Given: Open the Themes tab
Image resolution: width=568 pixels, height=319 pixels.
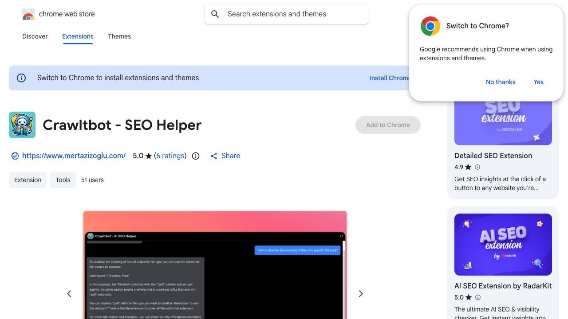Looking at the screenshot, I should tap(119, 36).
